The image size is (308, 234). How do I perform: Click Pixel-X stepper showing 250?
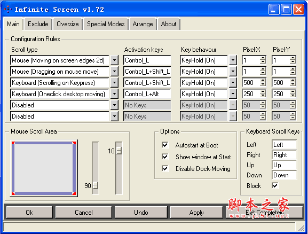[x=263, y=94]
